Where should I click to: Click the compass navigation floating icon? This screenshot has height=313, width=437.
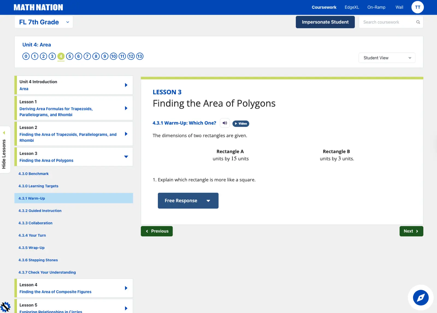(421, 297)
